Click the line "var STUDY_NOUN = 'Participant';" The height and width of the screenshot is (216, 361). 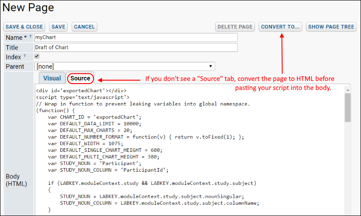click(95, 164)
